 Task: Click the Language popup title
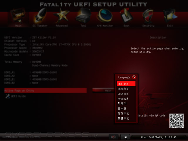[x=124, y=77]
